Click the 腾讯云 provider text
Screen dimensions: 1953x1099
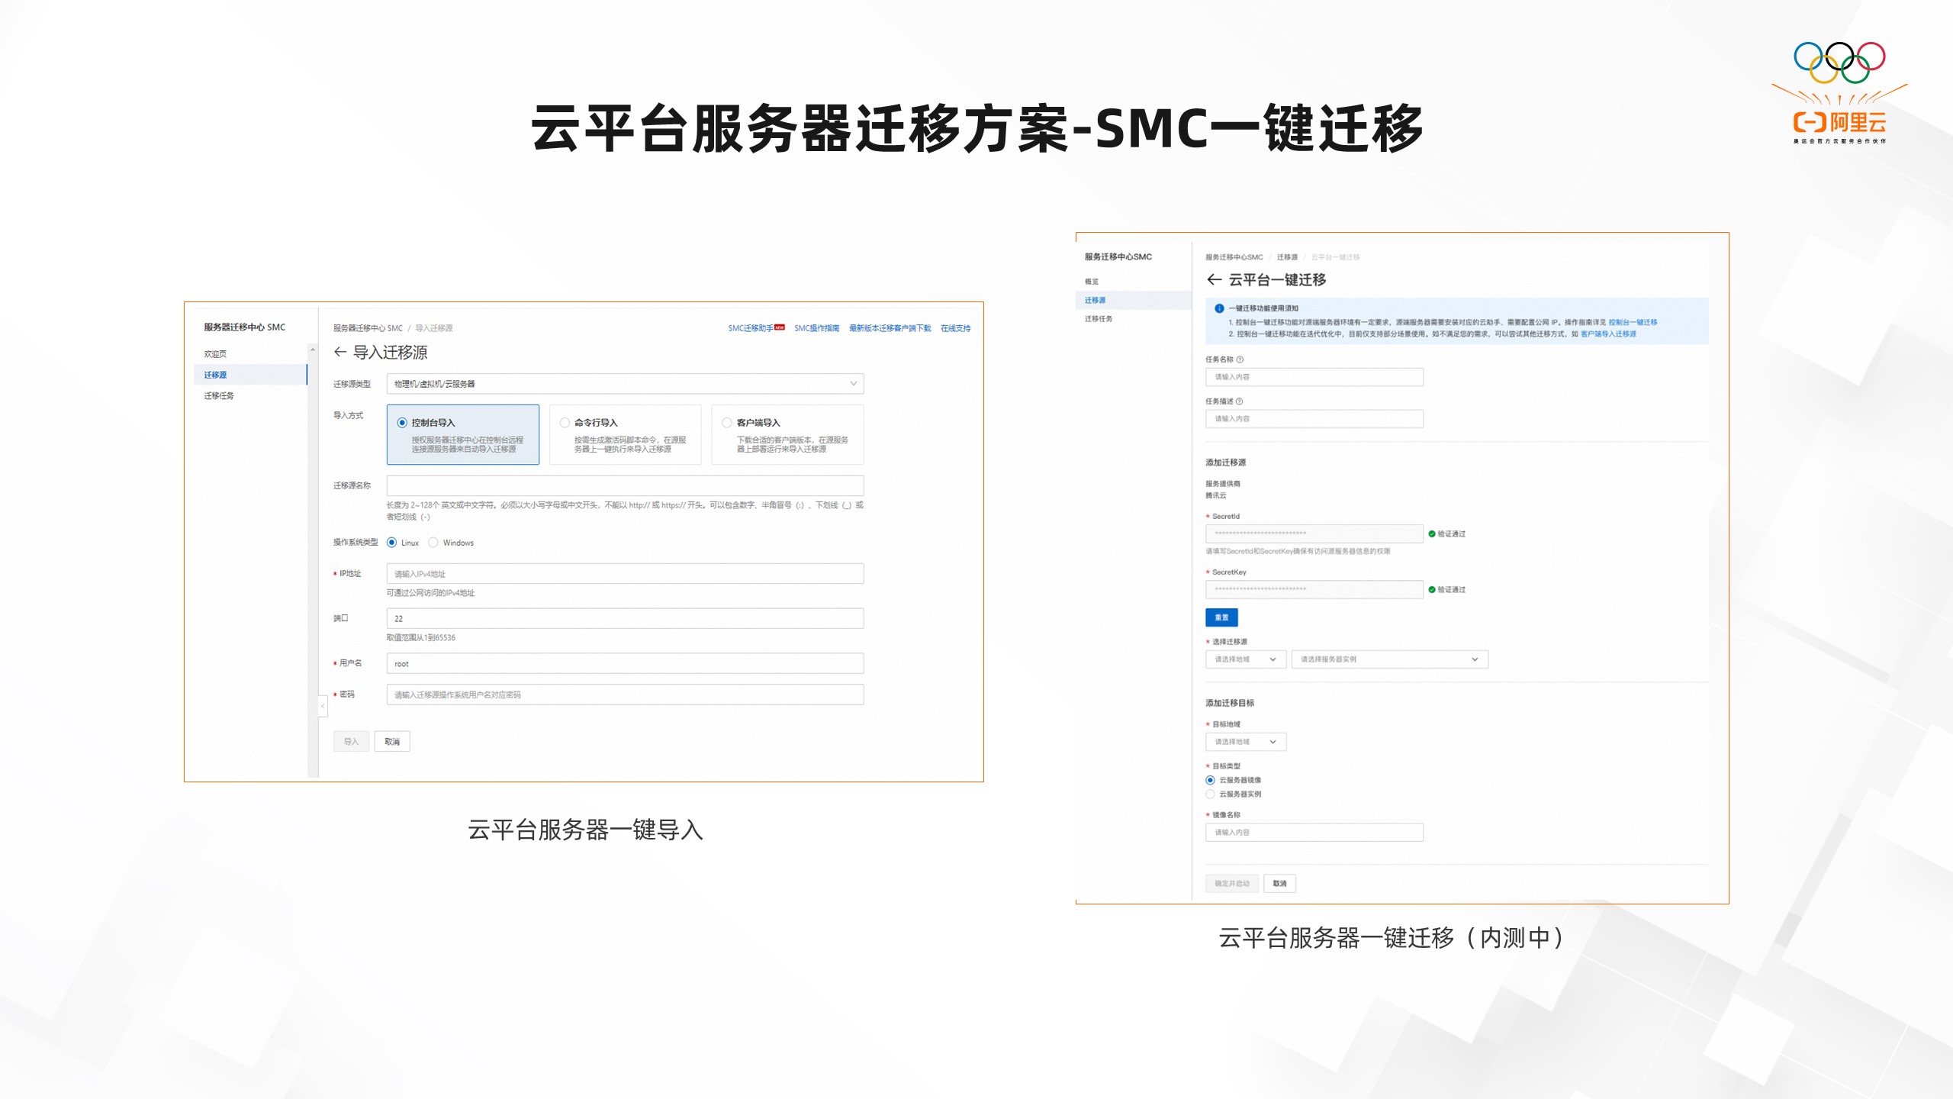pos(1216,496)
